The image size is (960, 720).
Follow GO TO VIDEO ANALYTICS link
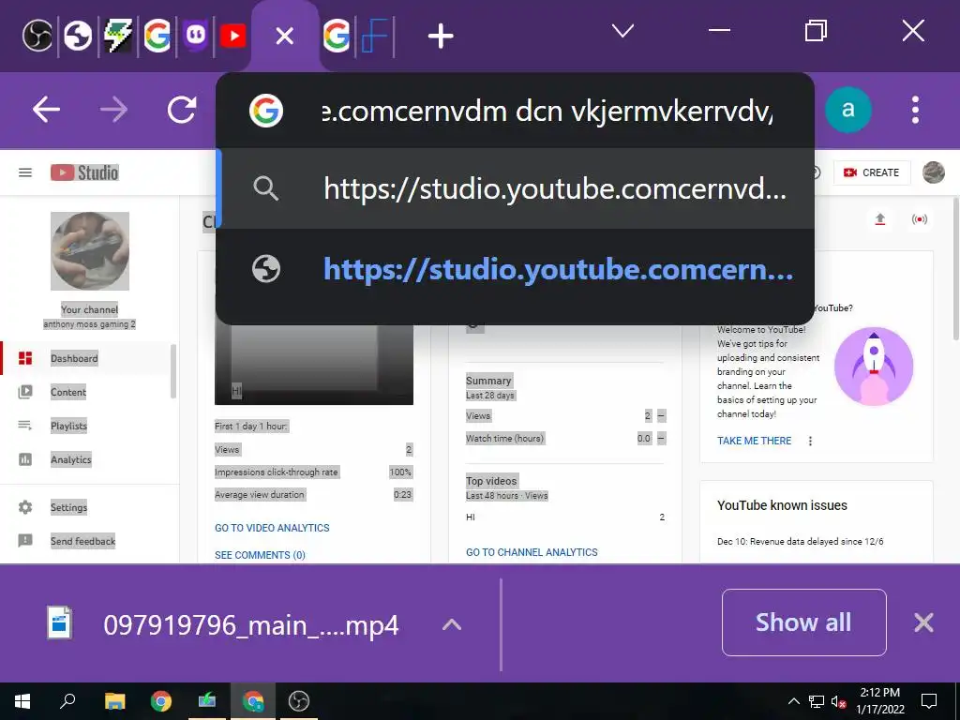pos(272,528)
